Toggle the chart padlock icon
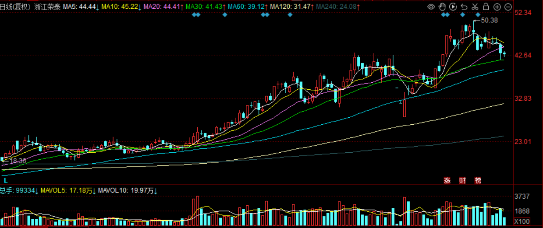The width and height of the screenshot is (543, 228). 486,7
